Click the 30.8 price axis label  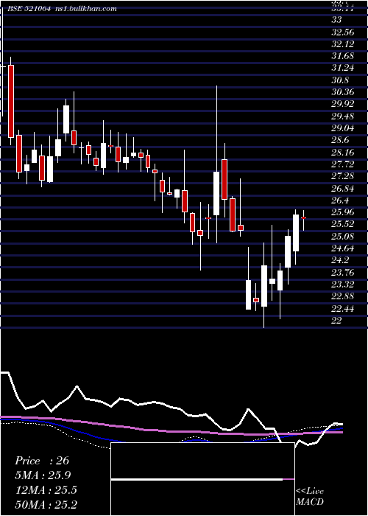[340, 80]
